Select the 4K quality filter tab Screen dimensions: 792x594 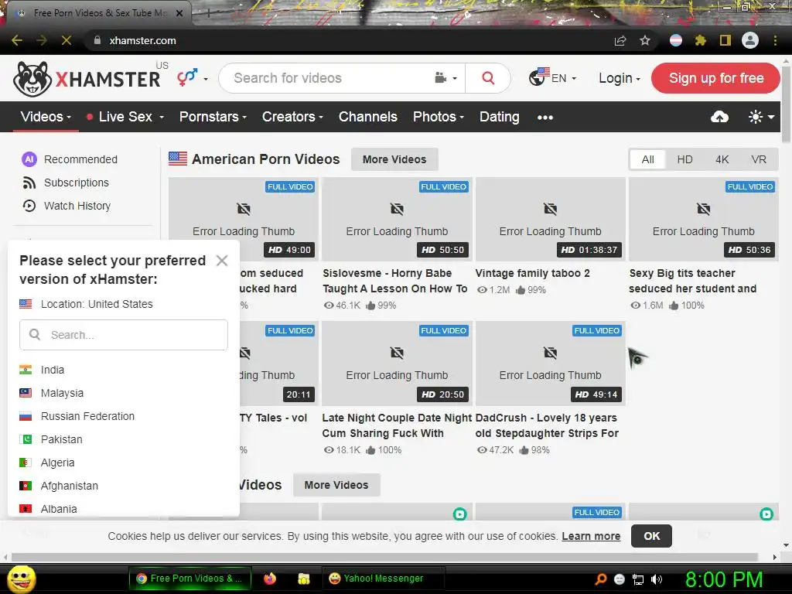tap(722, 159)
